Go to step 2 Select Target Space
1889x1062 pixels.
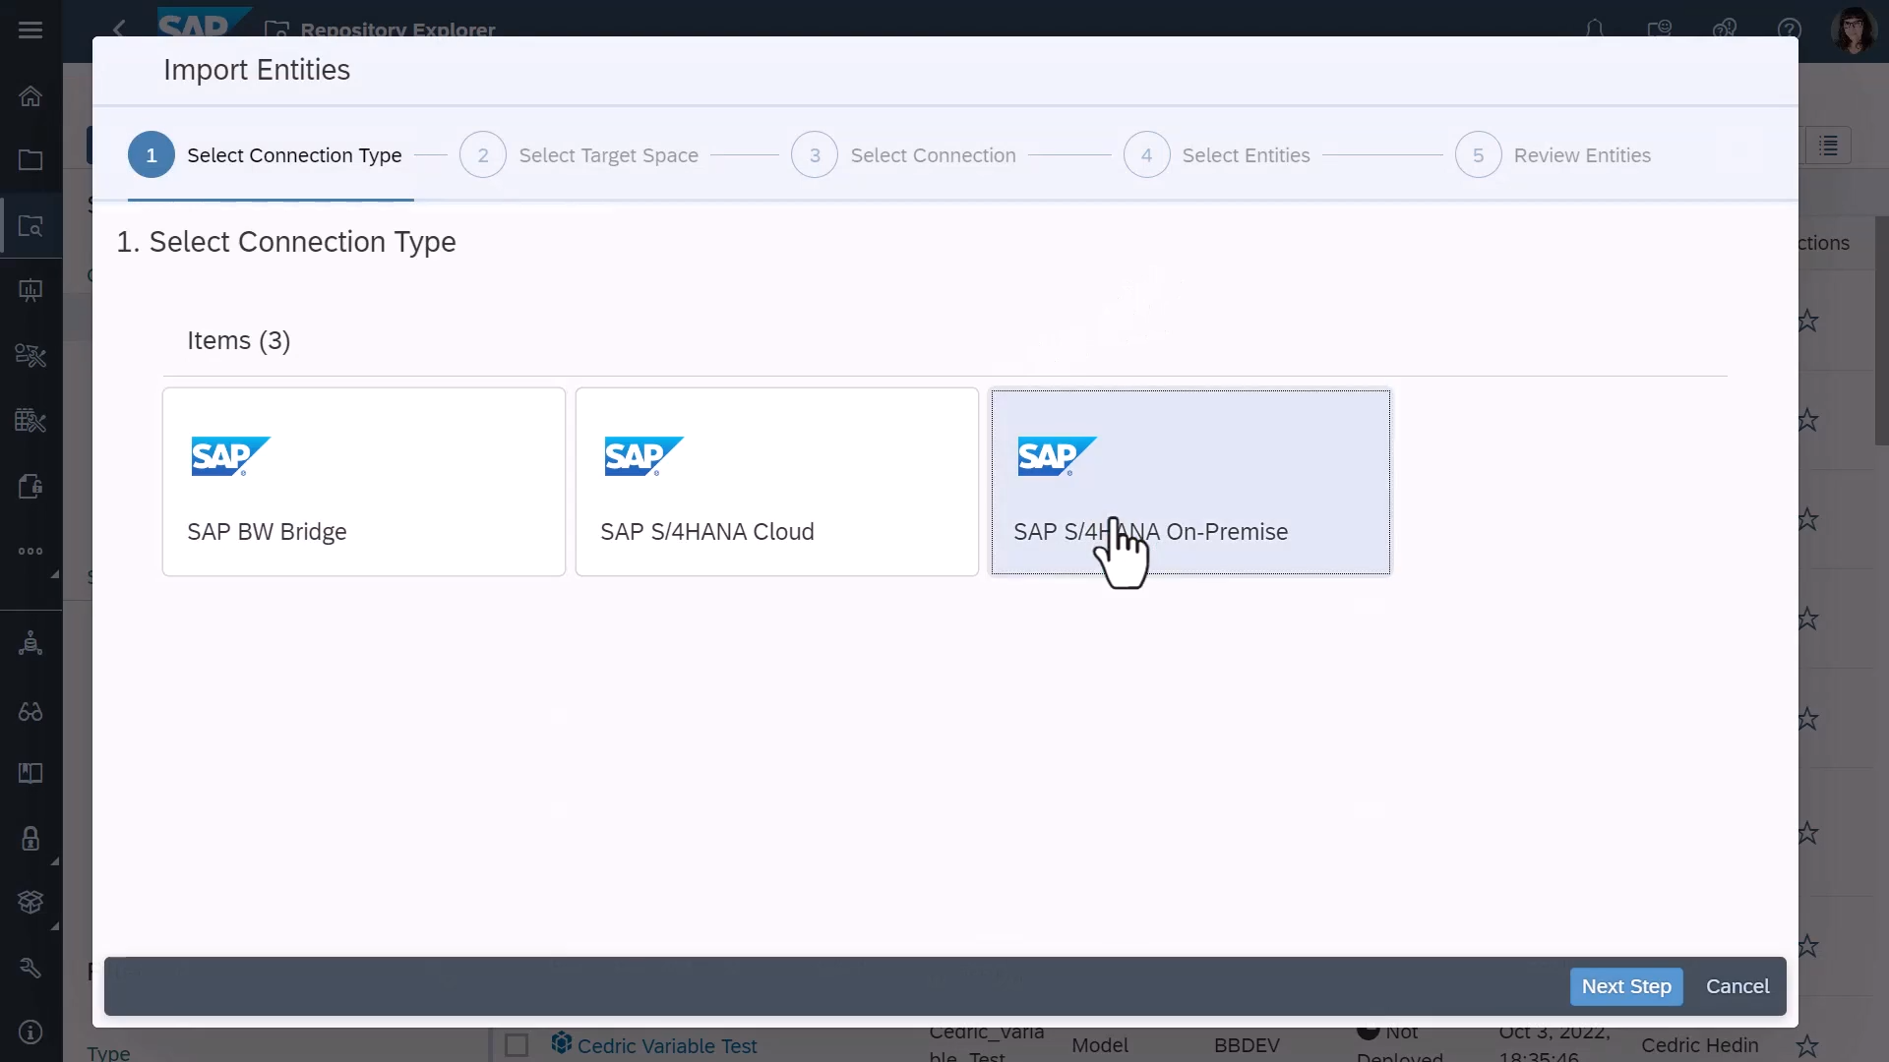point(579,155)
